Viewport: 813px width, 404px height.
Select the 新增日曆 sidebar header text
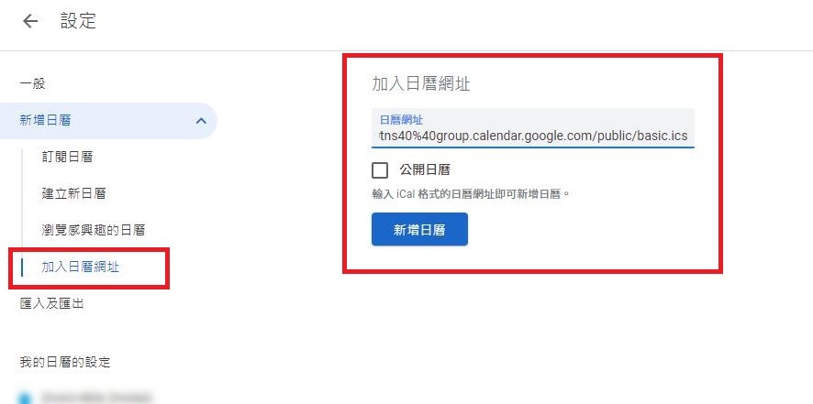click(x=45, y=121)
